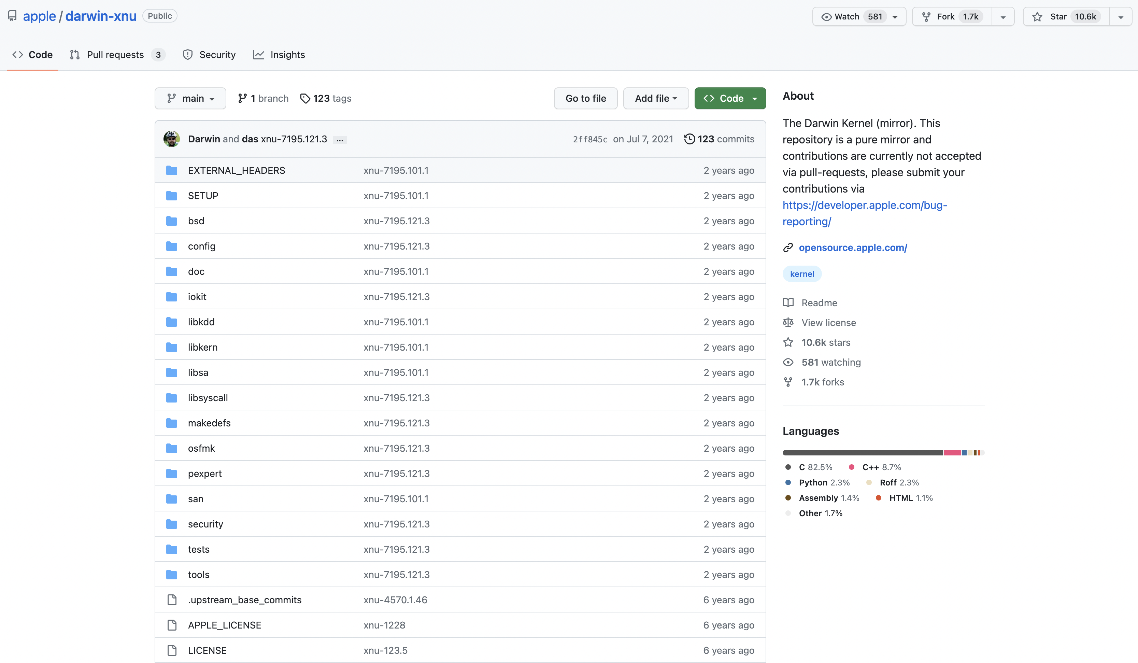
Task: Open the Insights tab
Action: tap(279, 55)
